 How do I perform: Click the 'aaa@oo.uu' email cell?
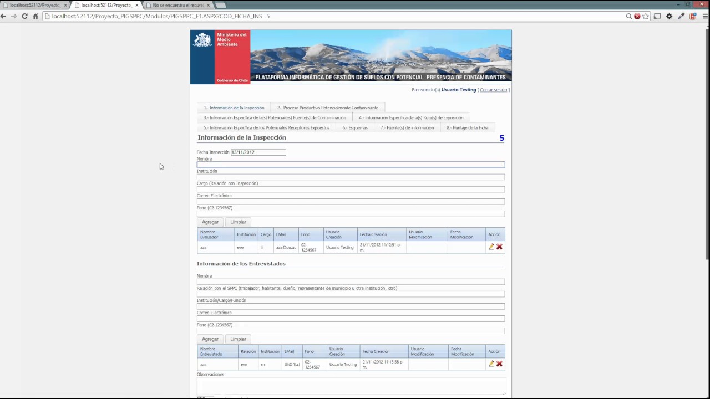(x=286, y=247)
